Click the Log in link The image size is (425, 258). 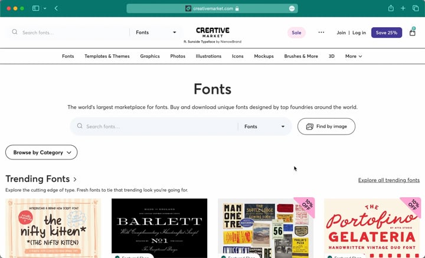pyautogui.click(x=359, y=32)
